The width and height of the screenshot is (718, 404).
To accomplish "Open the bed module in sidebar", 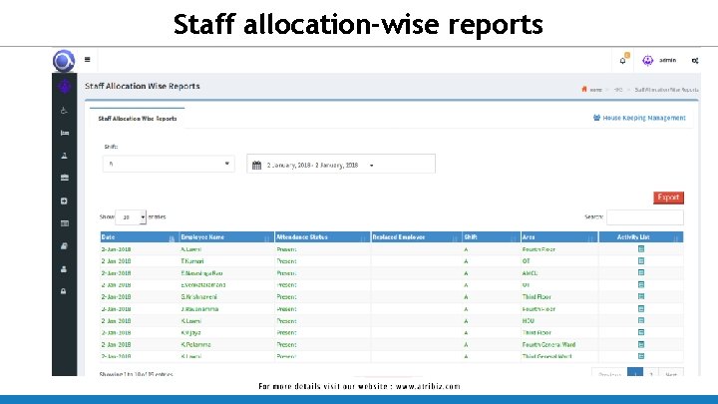I will [65, 133].
